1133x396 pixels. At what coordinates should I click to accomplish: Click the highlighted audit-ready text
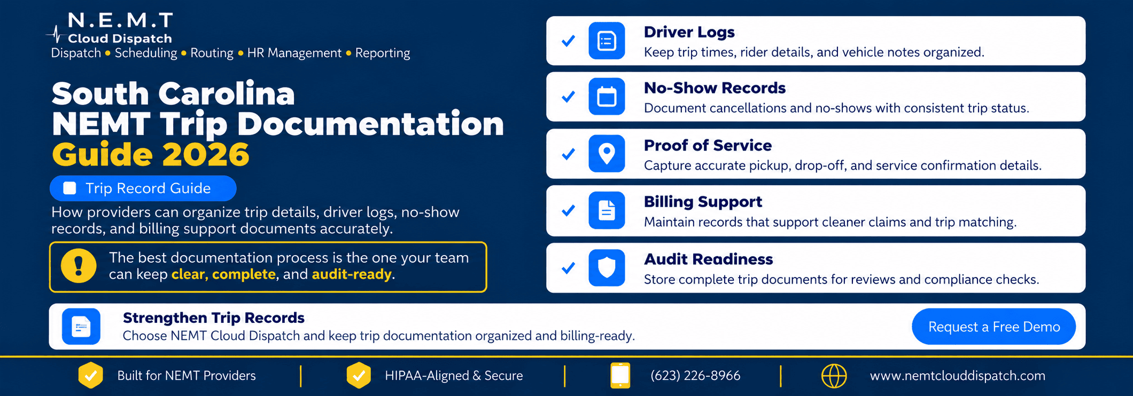pyautogui.click(x=352, y=274)
